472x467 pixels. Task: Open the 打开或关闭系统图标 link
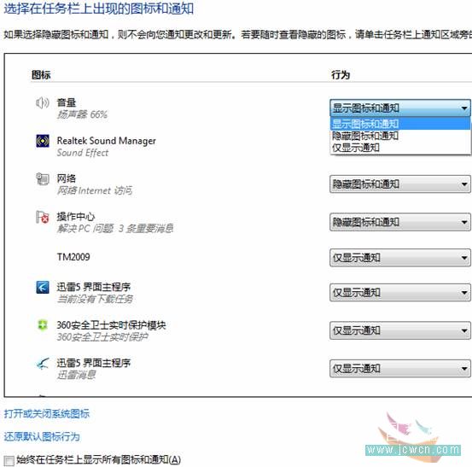tap(47, 414)
